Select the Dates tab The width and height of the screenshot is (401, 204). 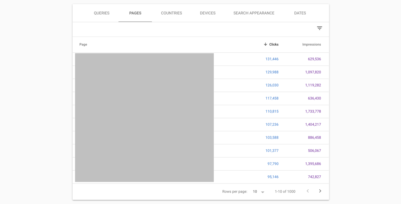300,13
